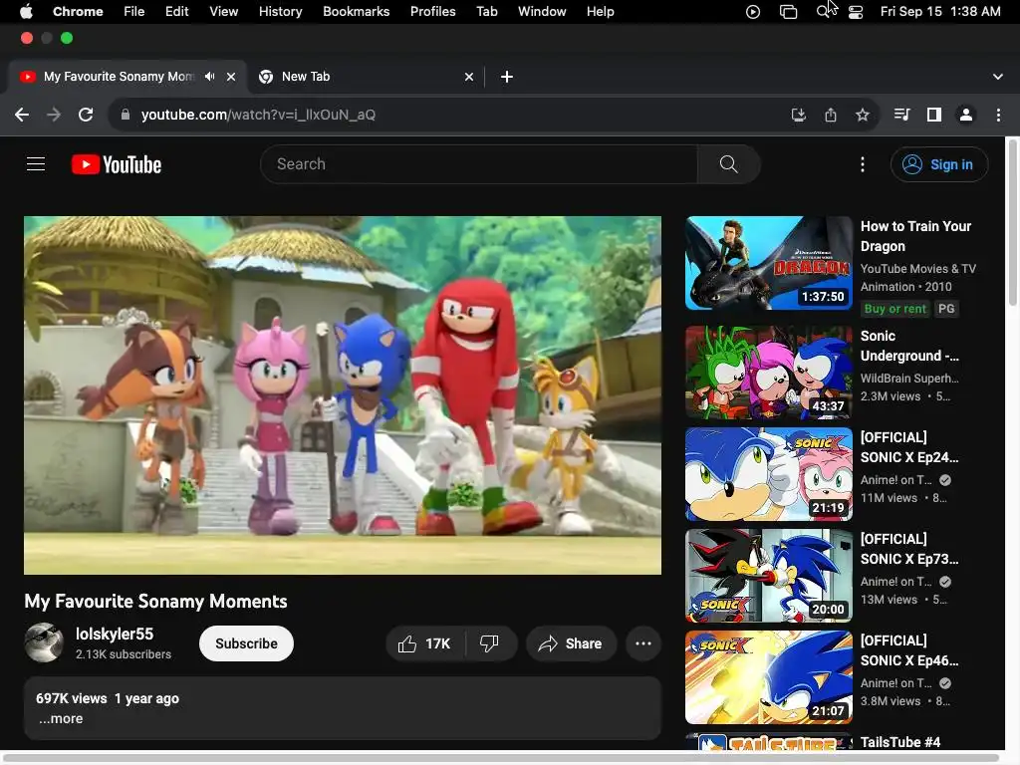
Task: Open SONIC X Ep73 thumbnail
Action: point(768,576)
